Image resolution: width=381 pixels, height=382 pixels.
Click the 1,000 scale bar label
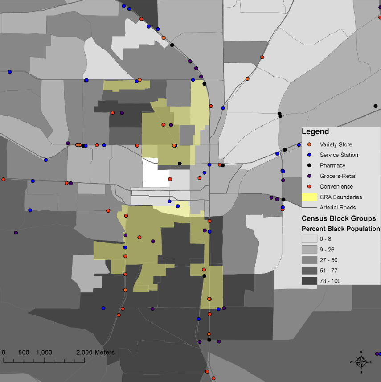pyautogui.click(x=44, y=353)
